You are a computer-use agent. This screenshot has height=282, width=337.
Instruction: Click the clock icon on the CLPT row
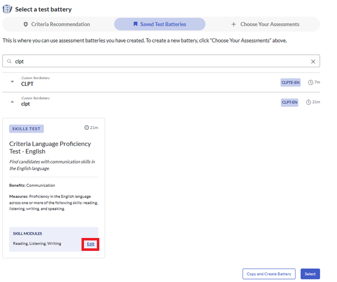point(310,82)
